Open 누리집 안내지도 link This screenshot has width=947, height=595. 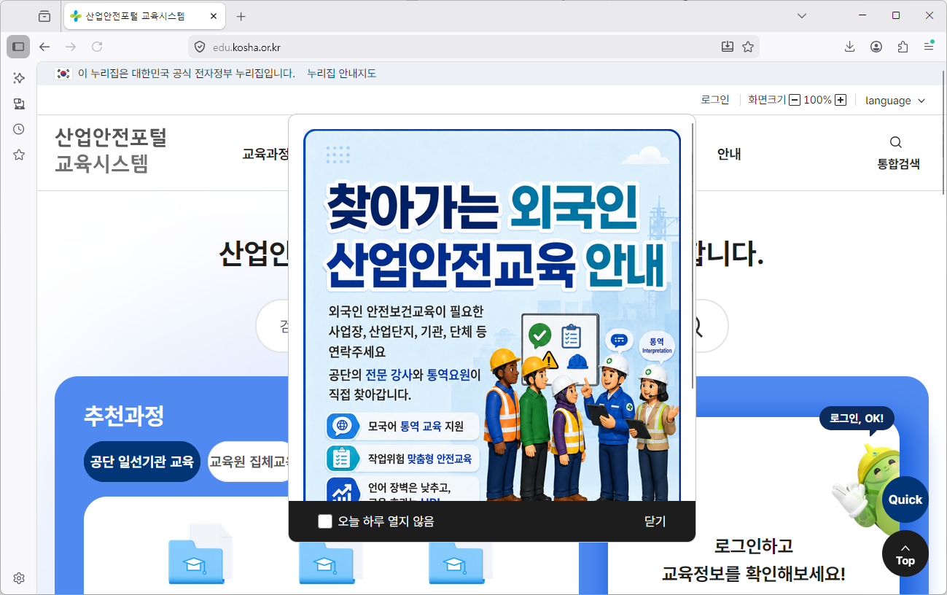[x=342, y=74]
